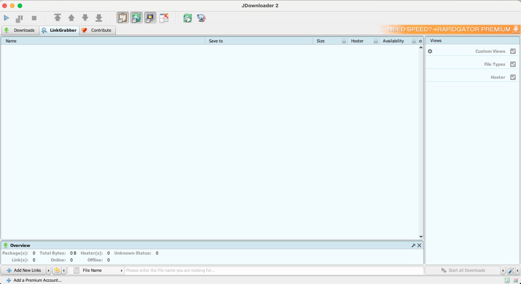
Task: Open Overview panel settings via wrench icon
Action: [x=414, y=245]
